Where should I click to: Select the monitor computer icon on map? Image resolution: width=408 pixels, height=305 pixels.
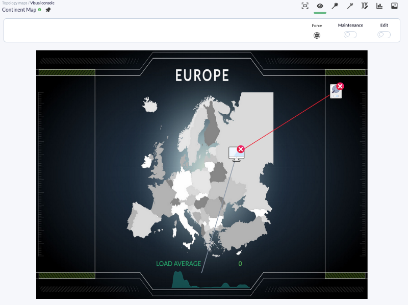pyautogui.click(x=236, y=154)
